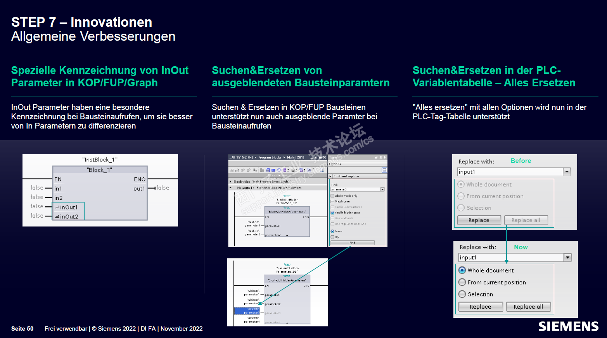The image size is (607, 338).
Task: Click the Tasks pane title
Action: coord(333,158)
